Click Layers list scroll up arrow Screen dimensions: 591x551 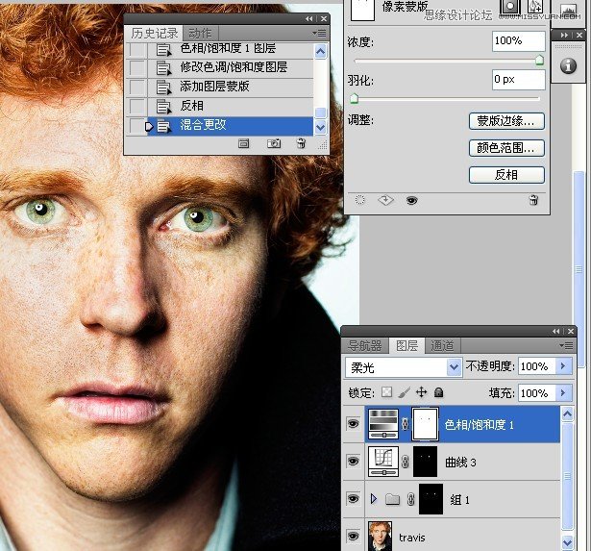[x=567, y=413]
